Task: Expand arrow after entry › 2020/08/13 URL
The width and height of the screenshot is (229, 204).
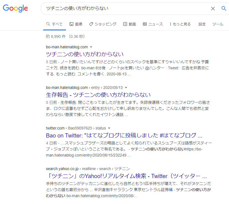Action: point(126,88)
